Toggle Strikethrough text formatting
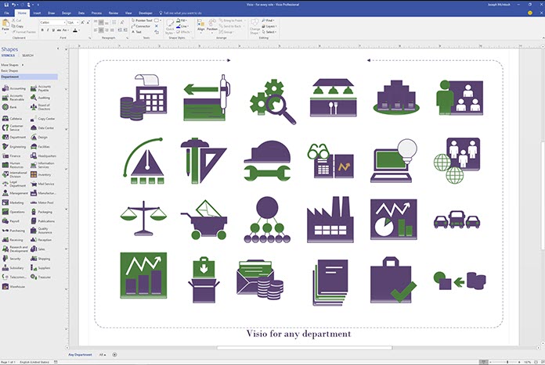Viewport: 545px width, 365px height. coord(59,30)
